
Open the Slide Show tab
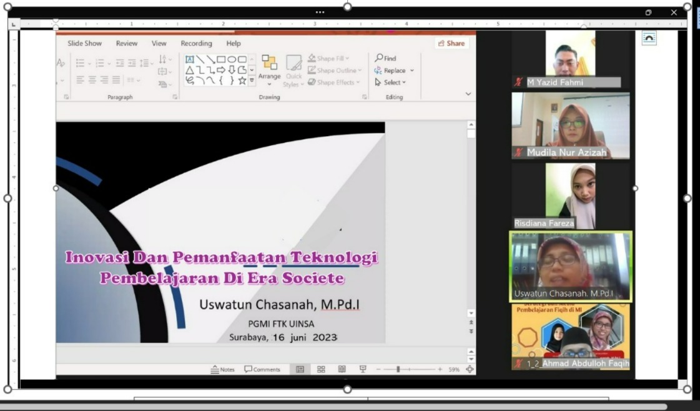click(x=84, y=44)
